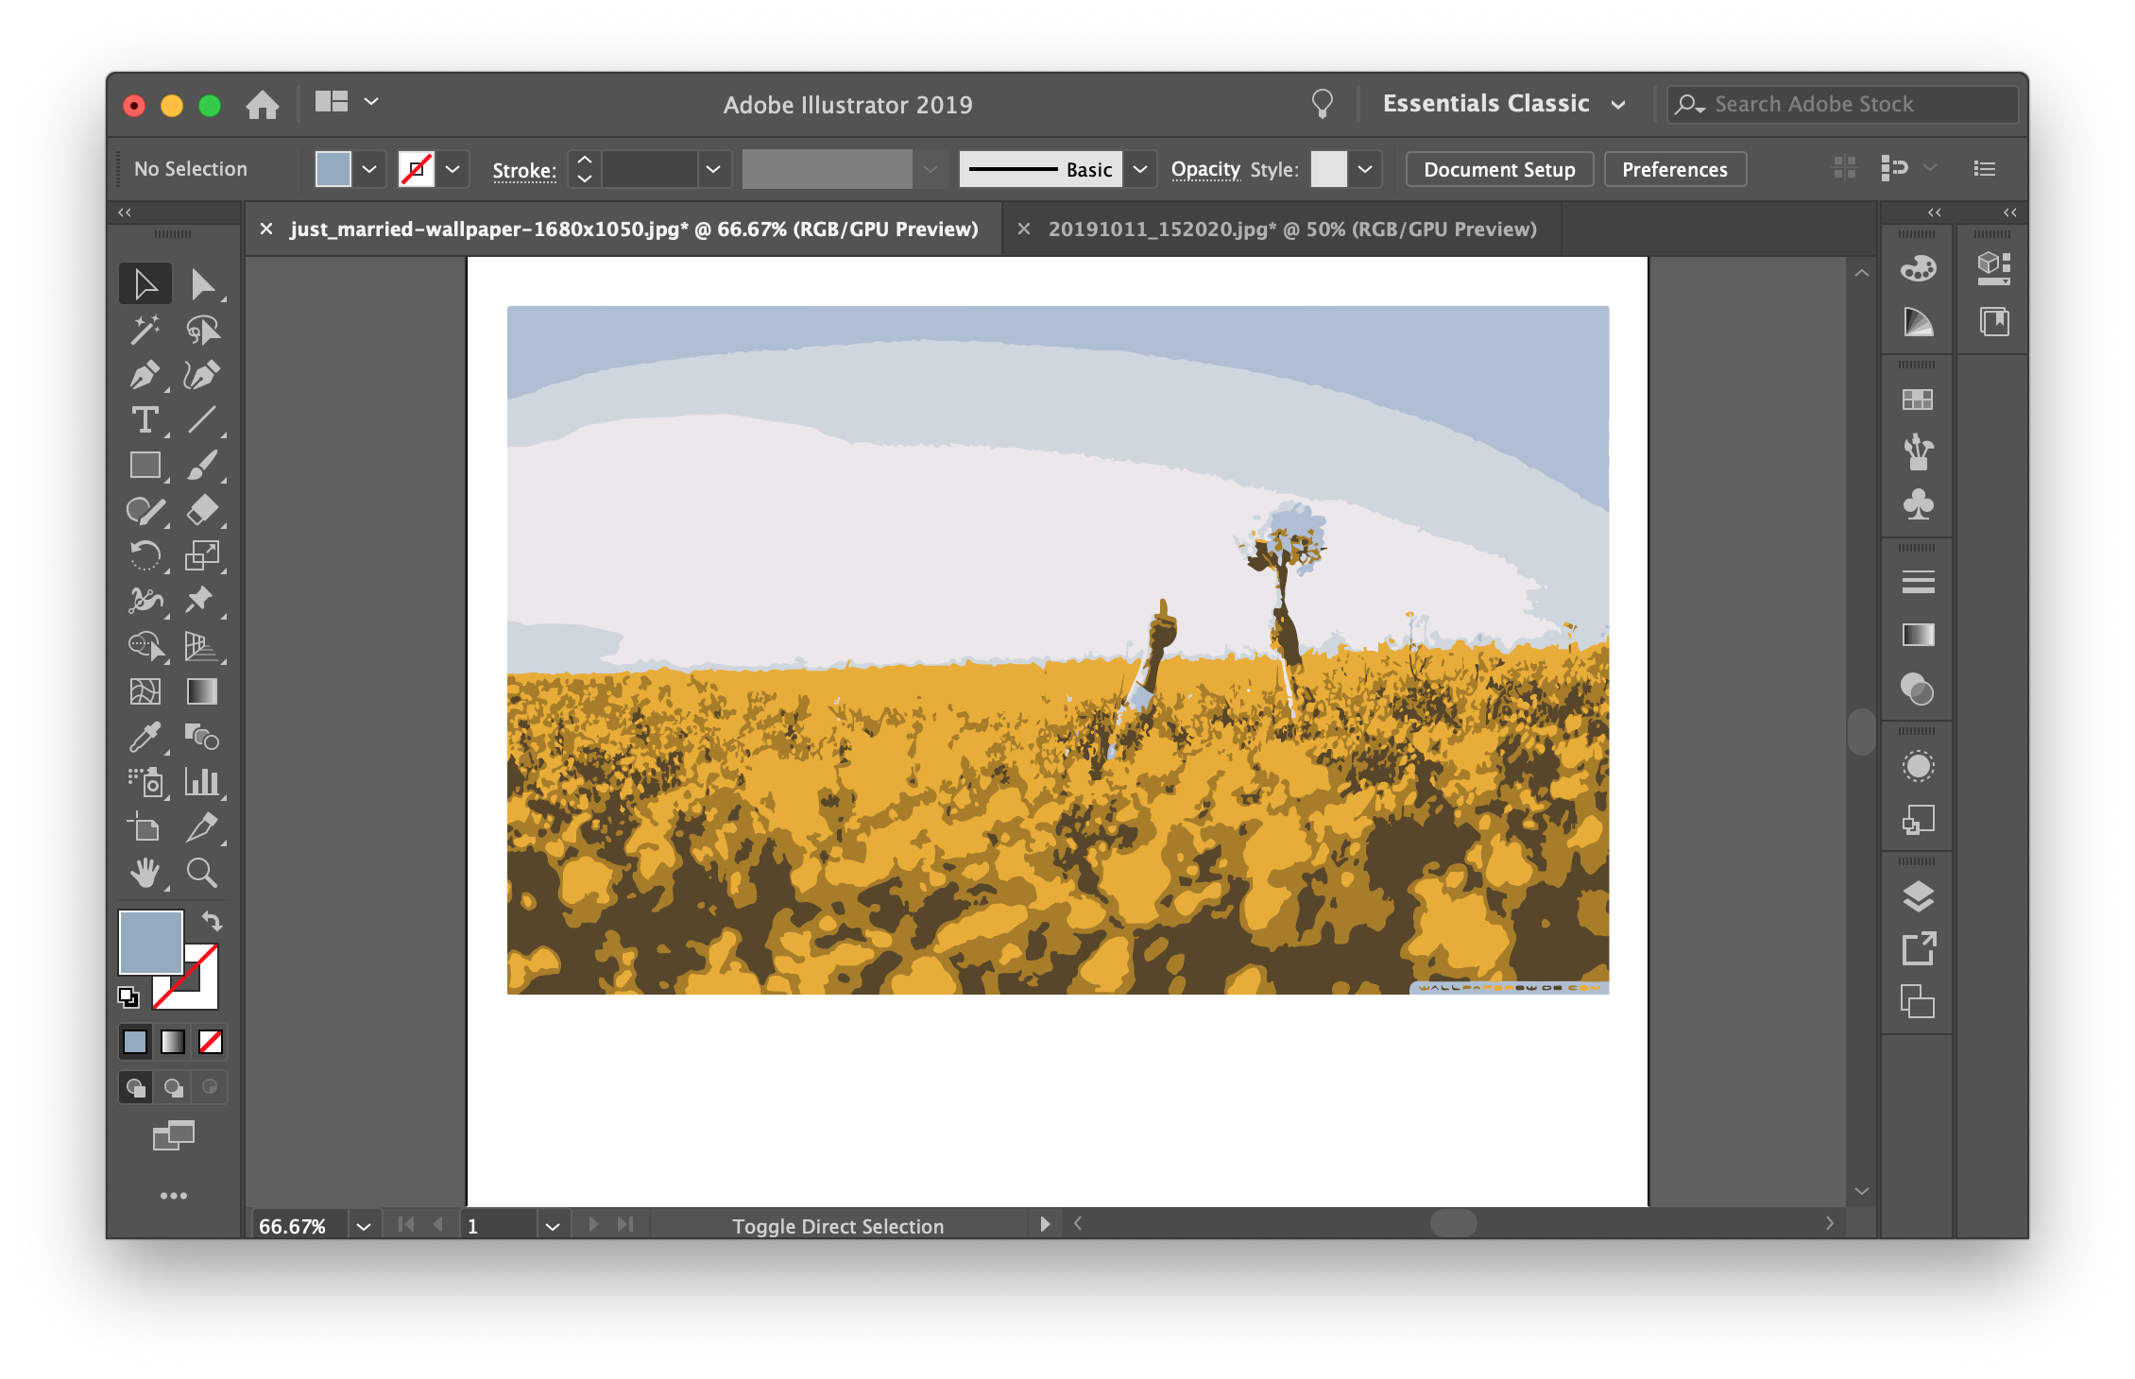Screen dimensions: 2135x1379
Task: Open the Color panel palette icon
Action: click(x=1918, y=269)
